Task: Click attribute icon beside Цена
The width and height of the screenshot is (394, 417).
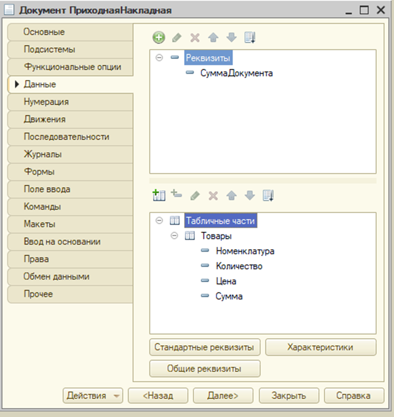Action: click(205, 280)
